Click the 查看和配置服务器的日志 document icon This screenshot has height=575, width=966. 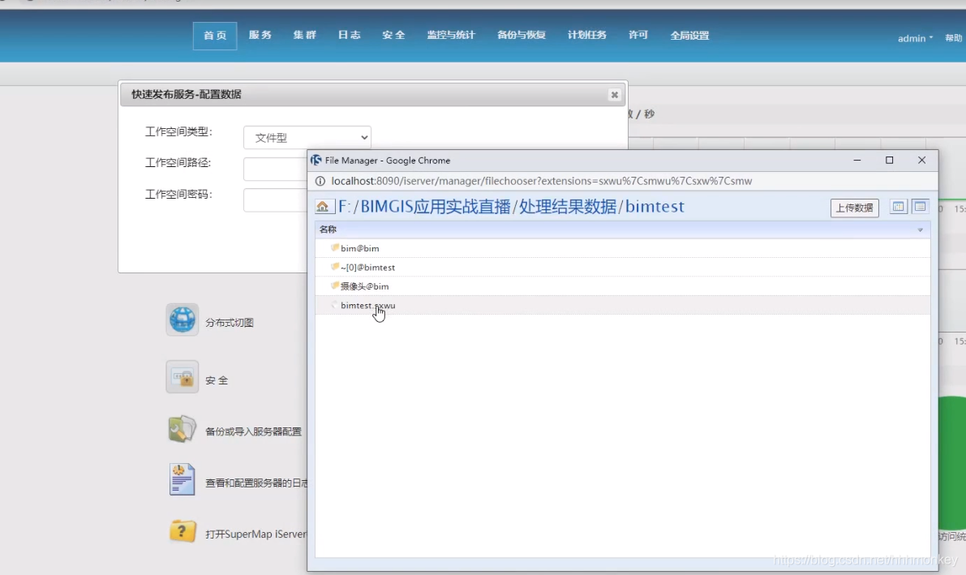pyautogui.click(x=182, y=479)
